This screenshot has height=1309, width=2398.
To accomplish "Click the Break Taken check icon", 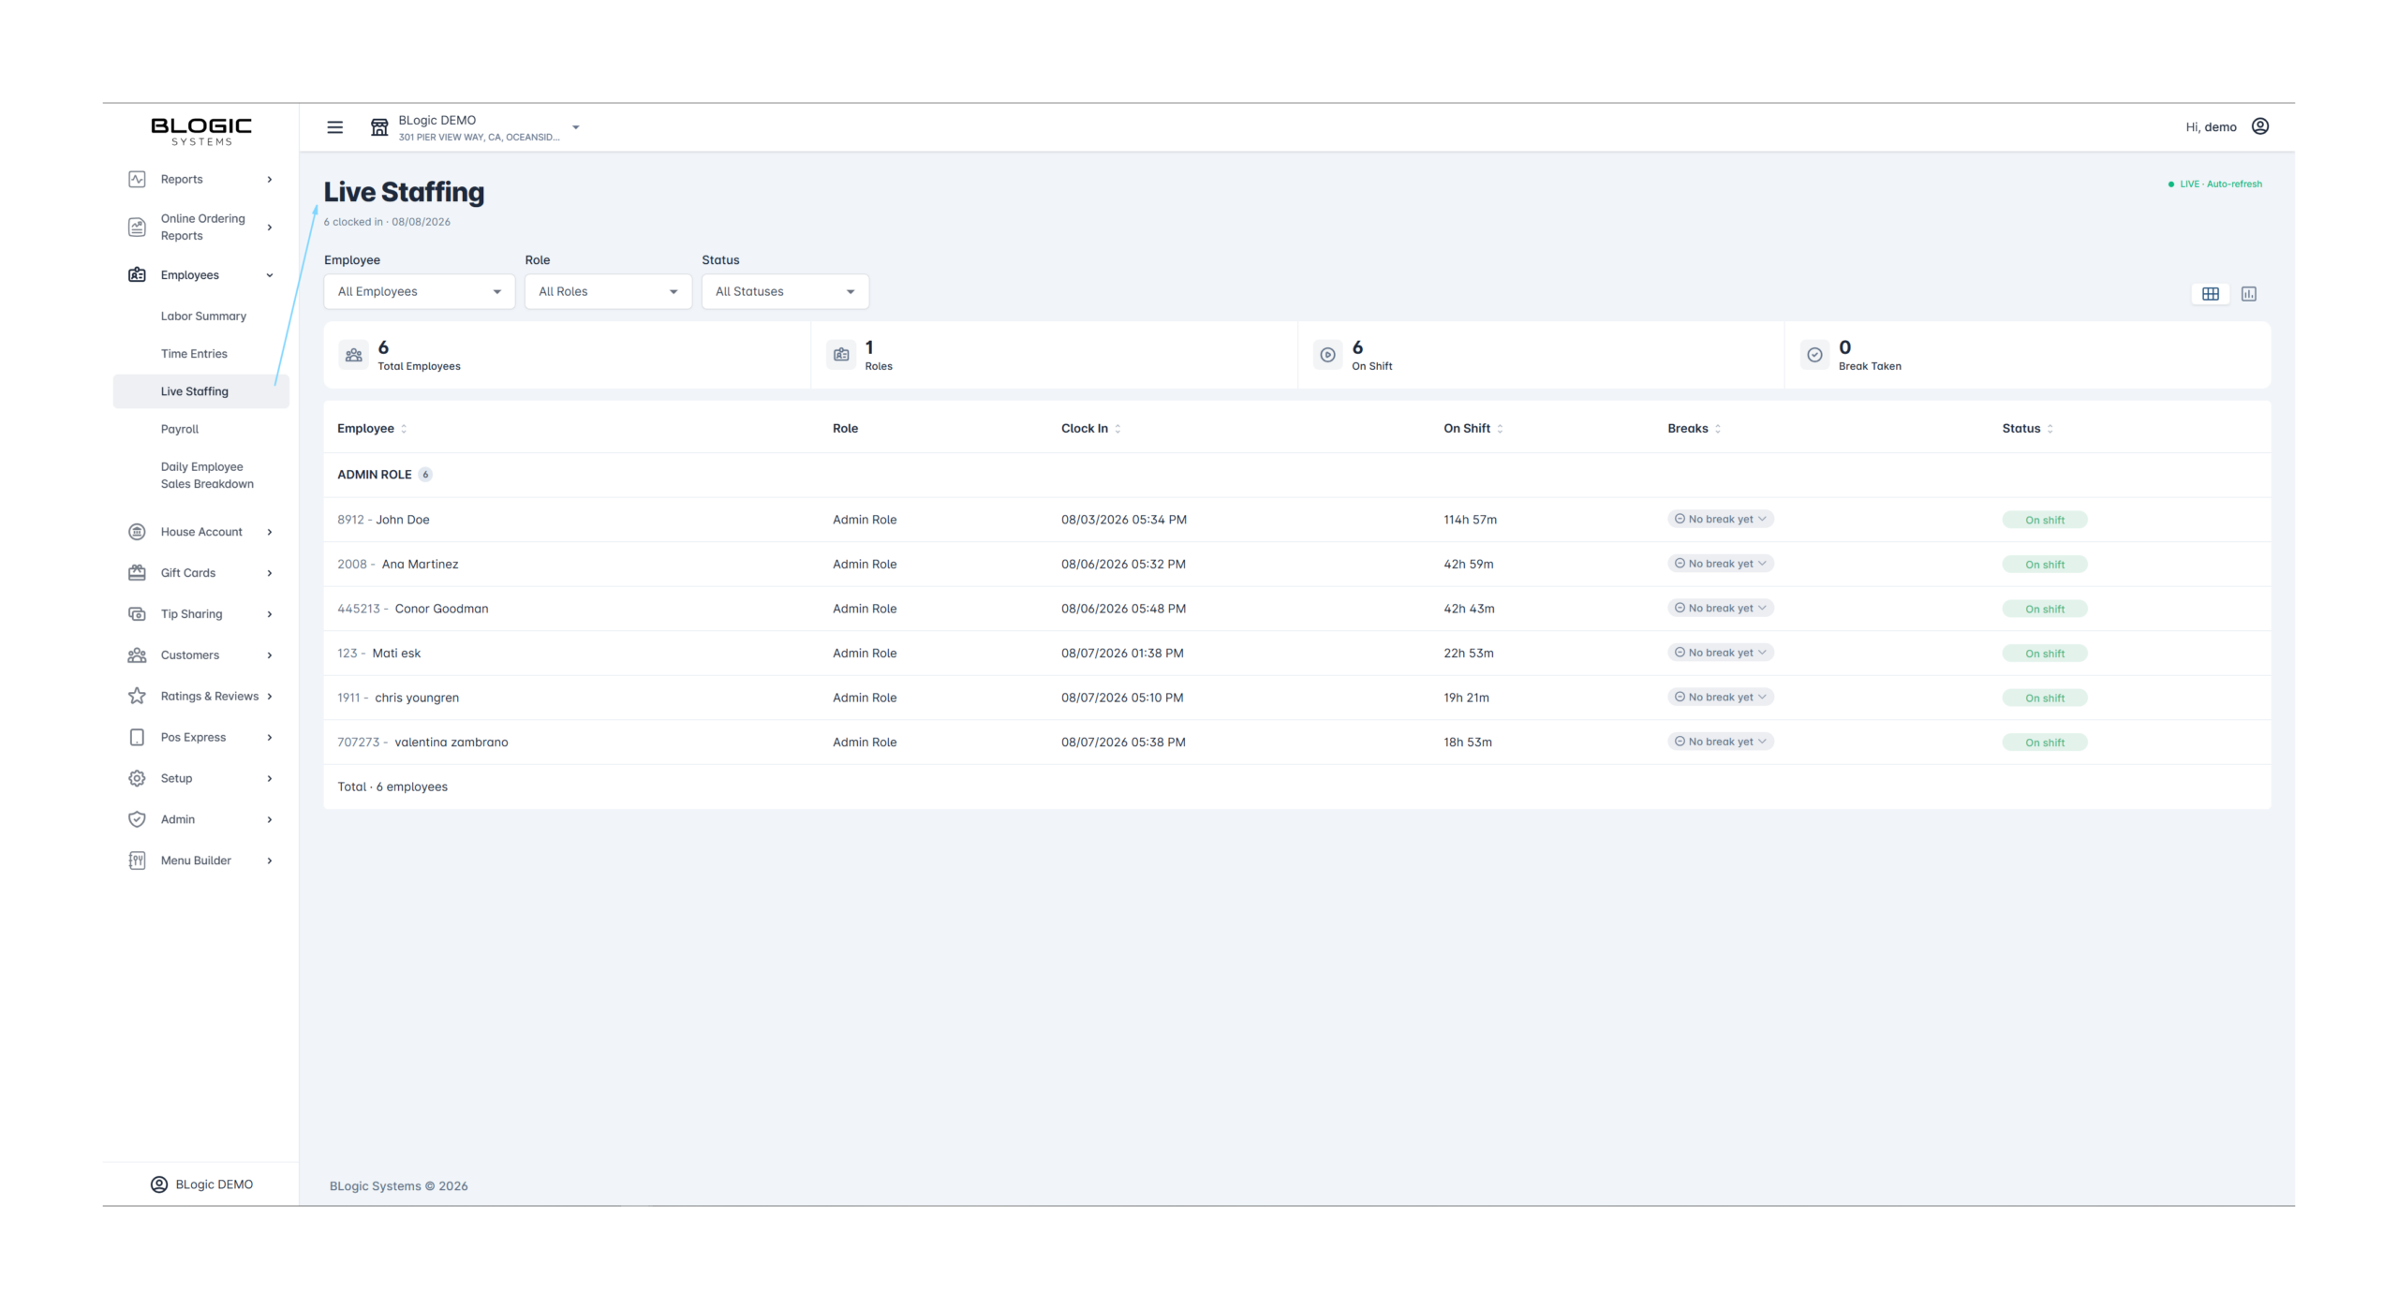I will coord(1814,355).
